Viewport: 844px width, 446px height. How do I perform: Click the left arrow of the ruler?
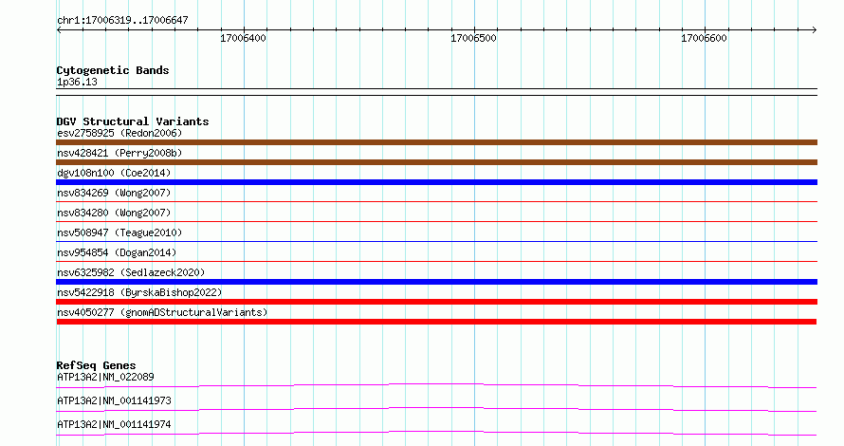pyautogui.click(x=59, y=30)
